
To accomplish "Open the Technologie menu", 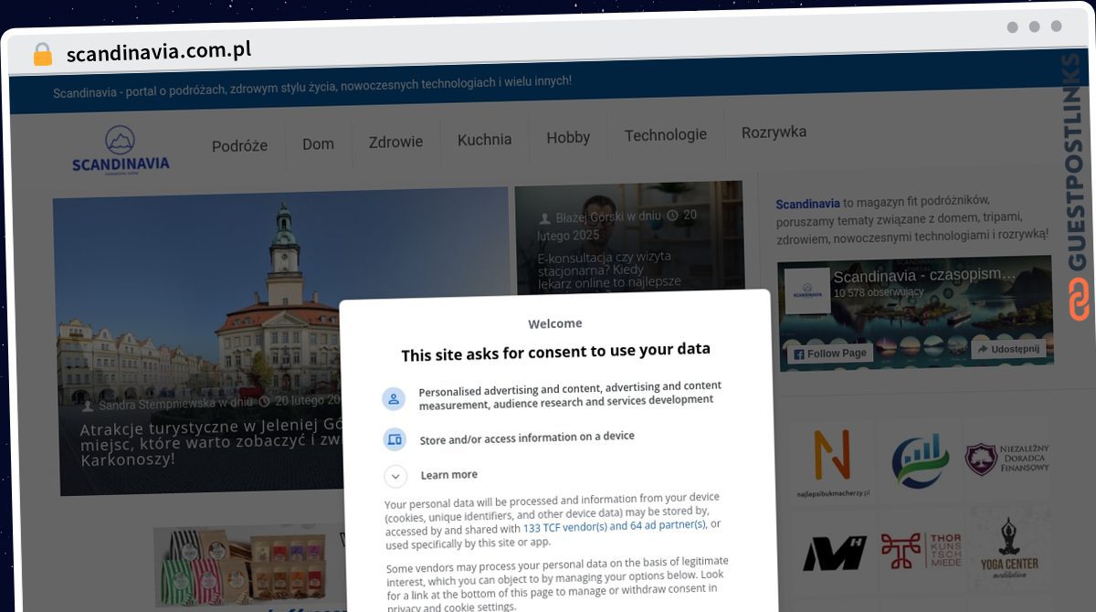I will point(665,134).
